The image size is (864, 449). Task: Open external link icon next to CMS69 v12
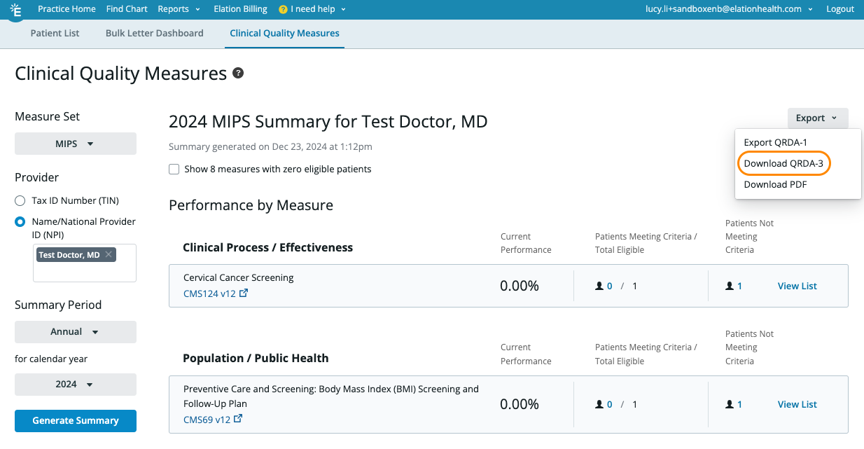click(x=238, y=419)
